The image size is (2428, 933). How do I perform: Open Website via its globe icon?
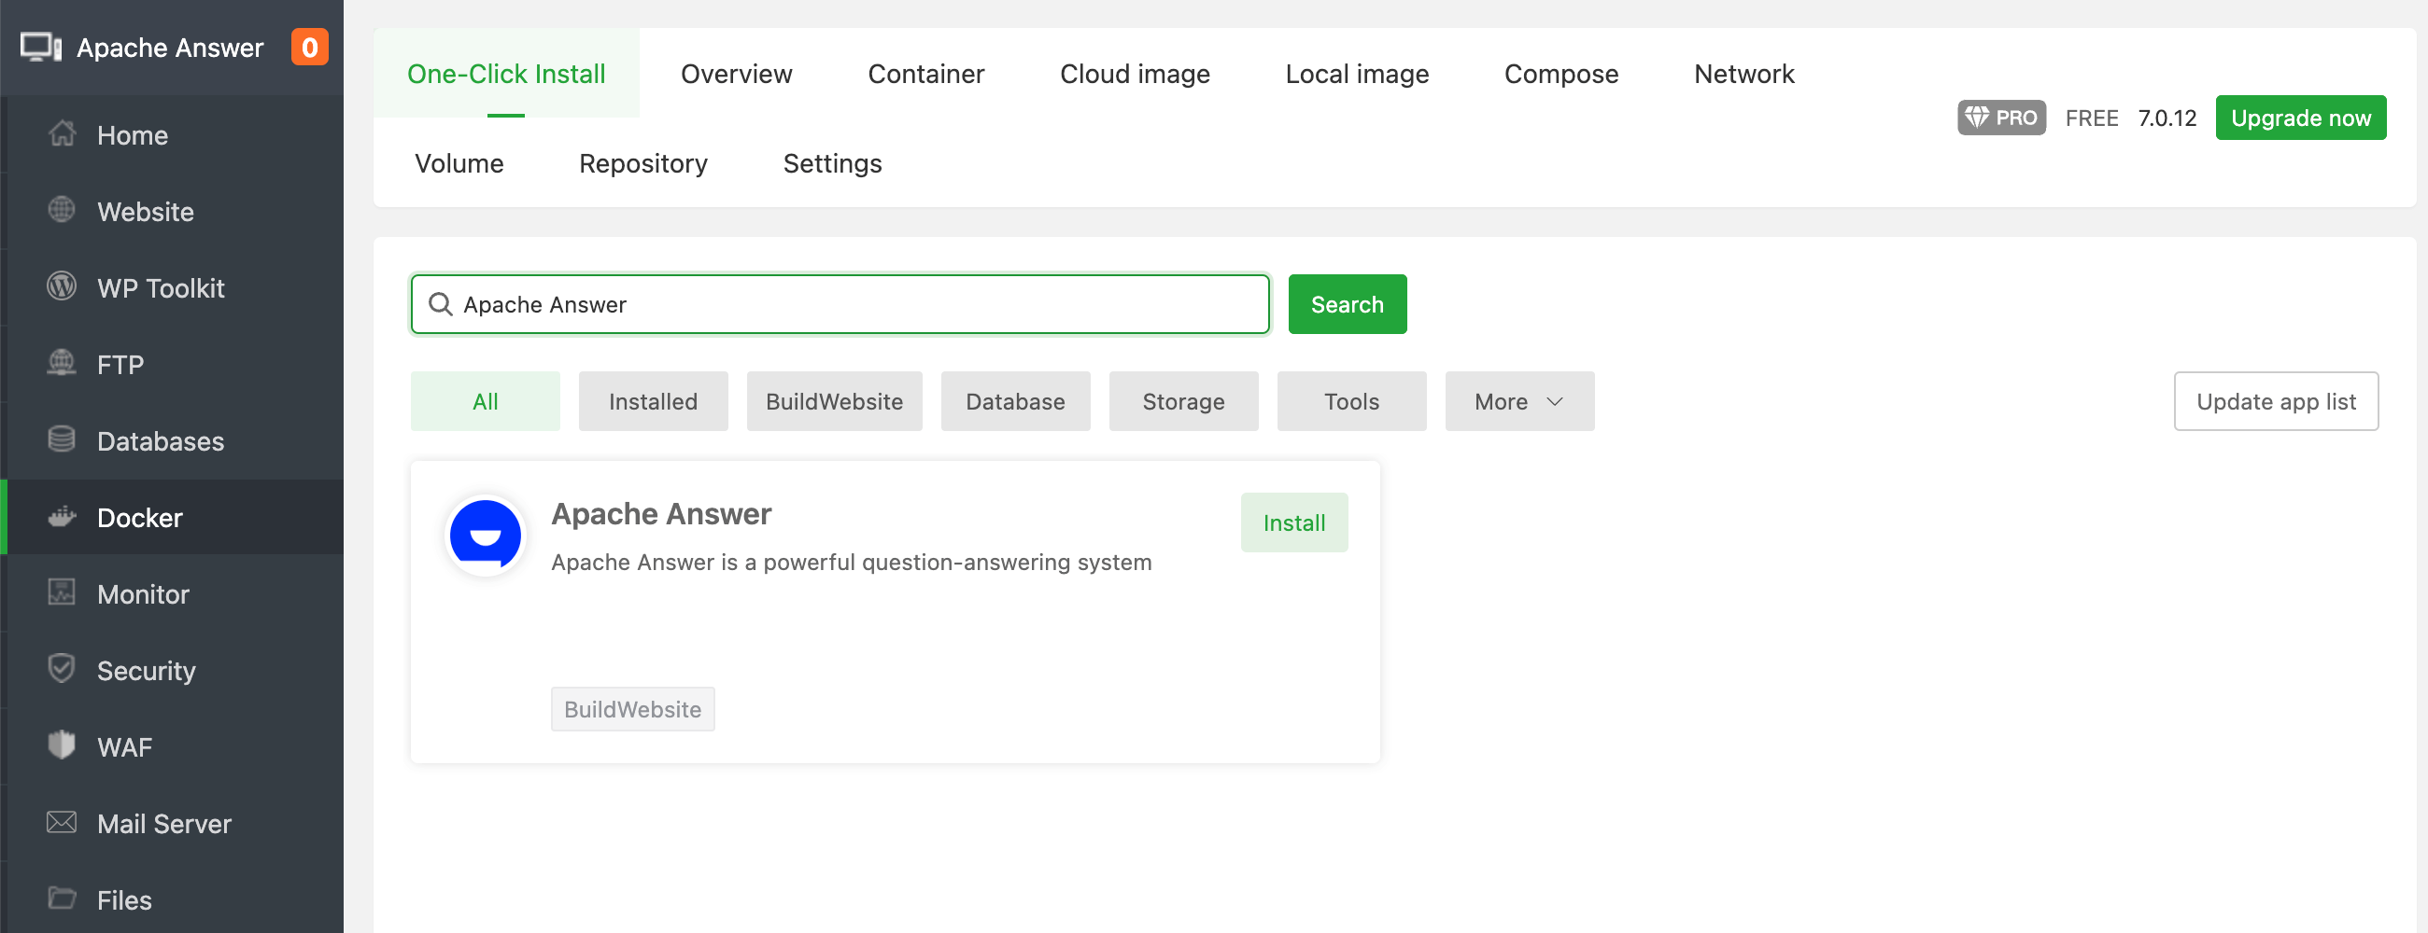63,211
